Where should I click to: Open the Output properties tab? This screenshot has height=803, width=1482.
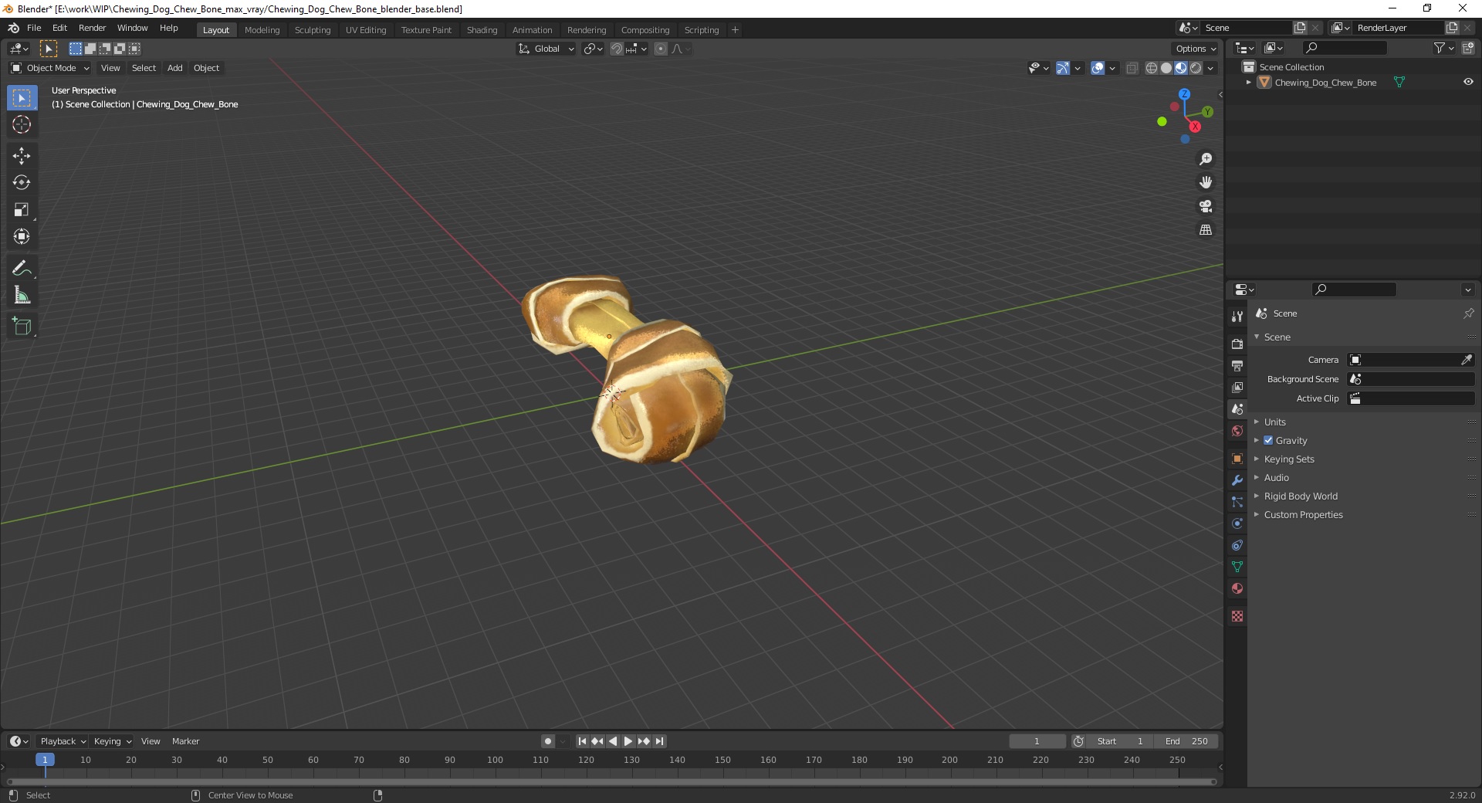click(1237, 365)
